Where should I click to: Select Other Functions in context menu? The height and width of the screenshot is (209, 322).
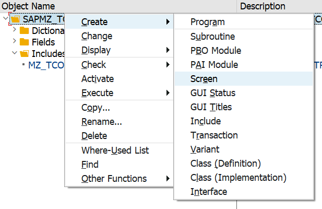pyautogui.click(x=120, y=178)
